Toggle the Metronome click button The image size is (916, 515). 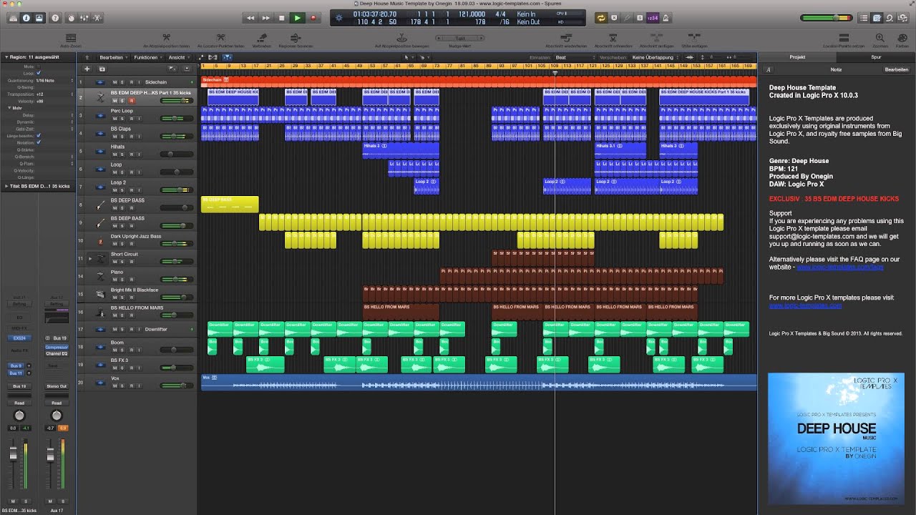(x=666, y=18)
